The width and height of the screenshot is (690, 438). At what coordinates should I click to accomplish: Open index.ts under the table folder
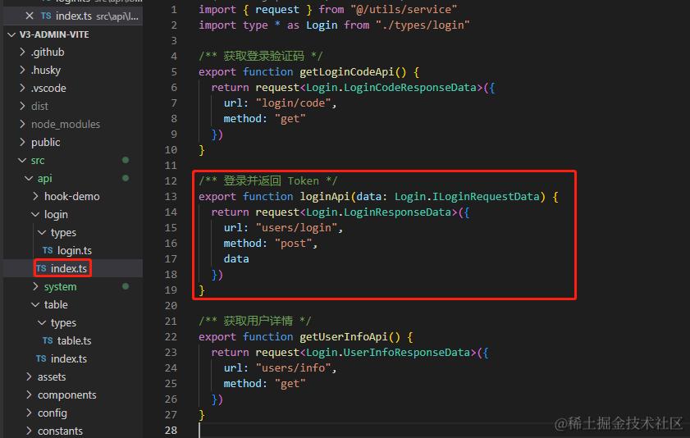point(69,358)
